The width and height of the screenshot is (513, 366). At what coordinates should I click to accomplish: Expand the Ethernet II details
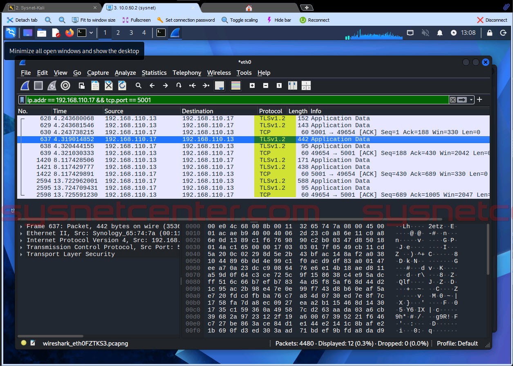click(21, 233)
